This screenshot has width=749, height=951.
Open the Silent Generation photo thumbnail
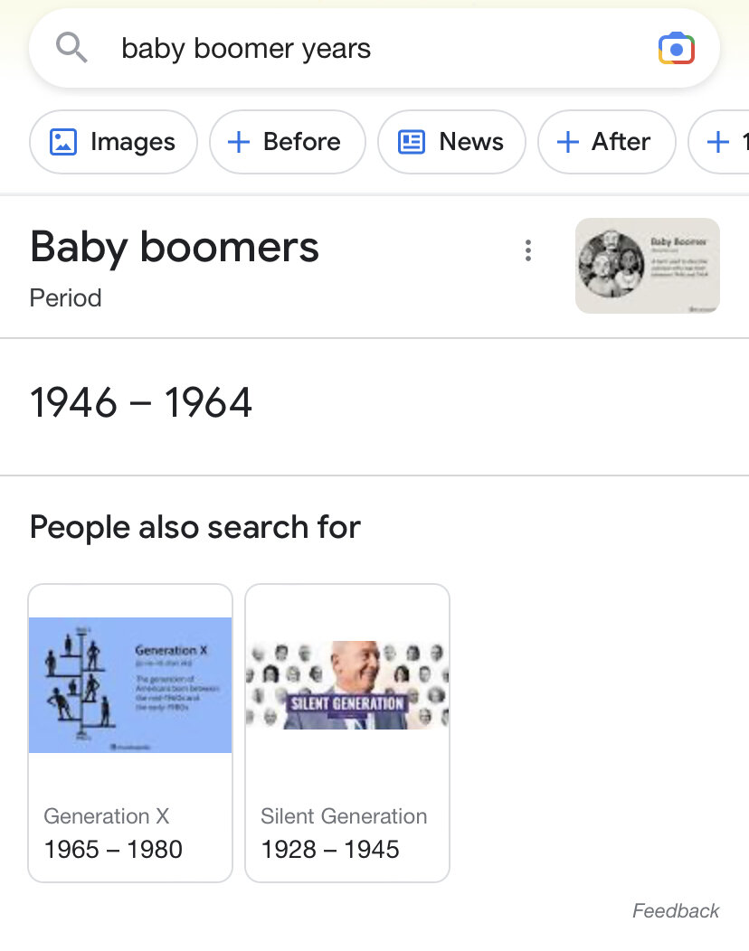coord(347,684)
